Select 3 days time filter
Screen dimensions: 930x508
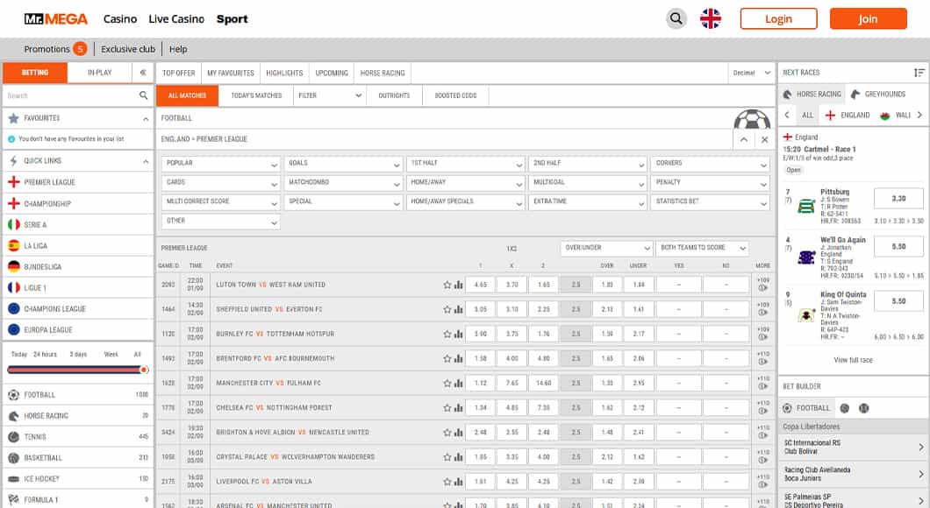tap(78, 354)
